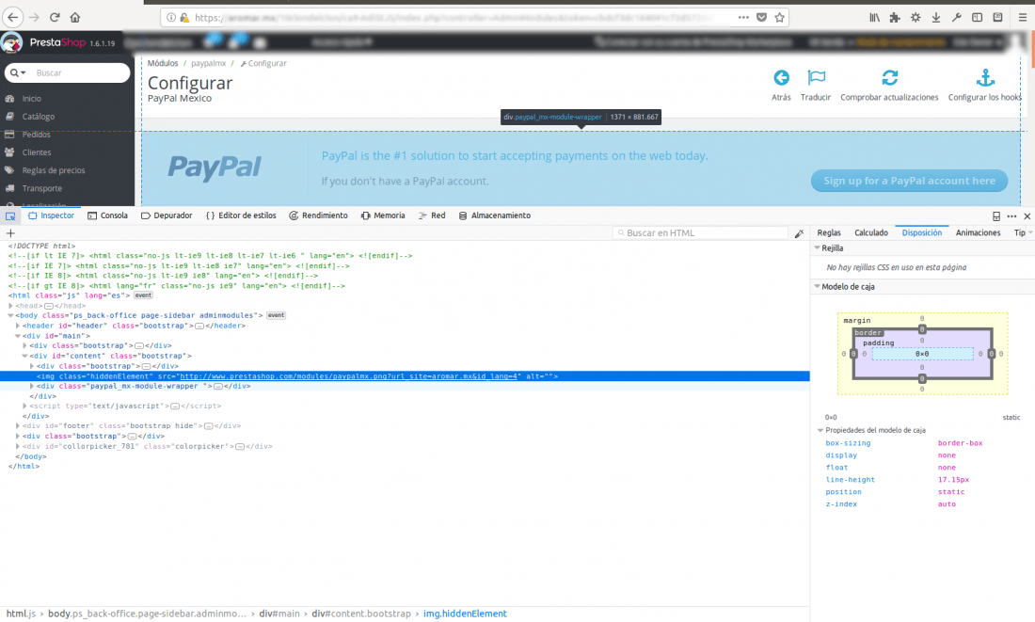The image size is (1035, 622).
Task: Open Catálogo in the sidebar menu
Action: (39, 116)
